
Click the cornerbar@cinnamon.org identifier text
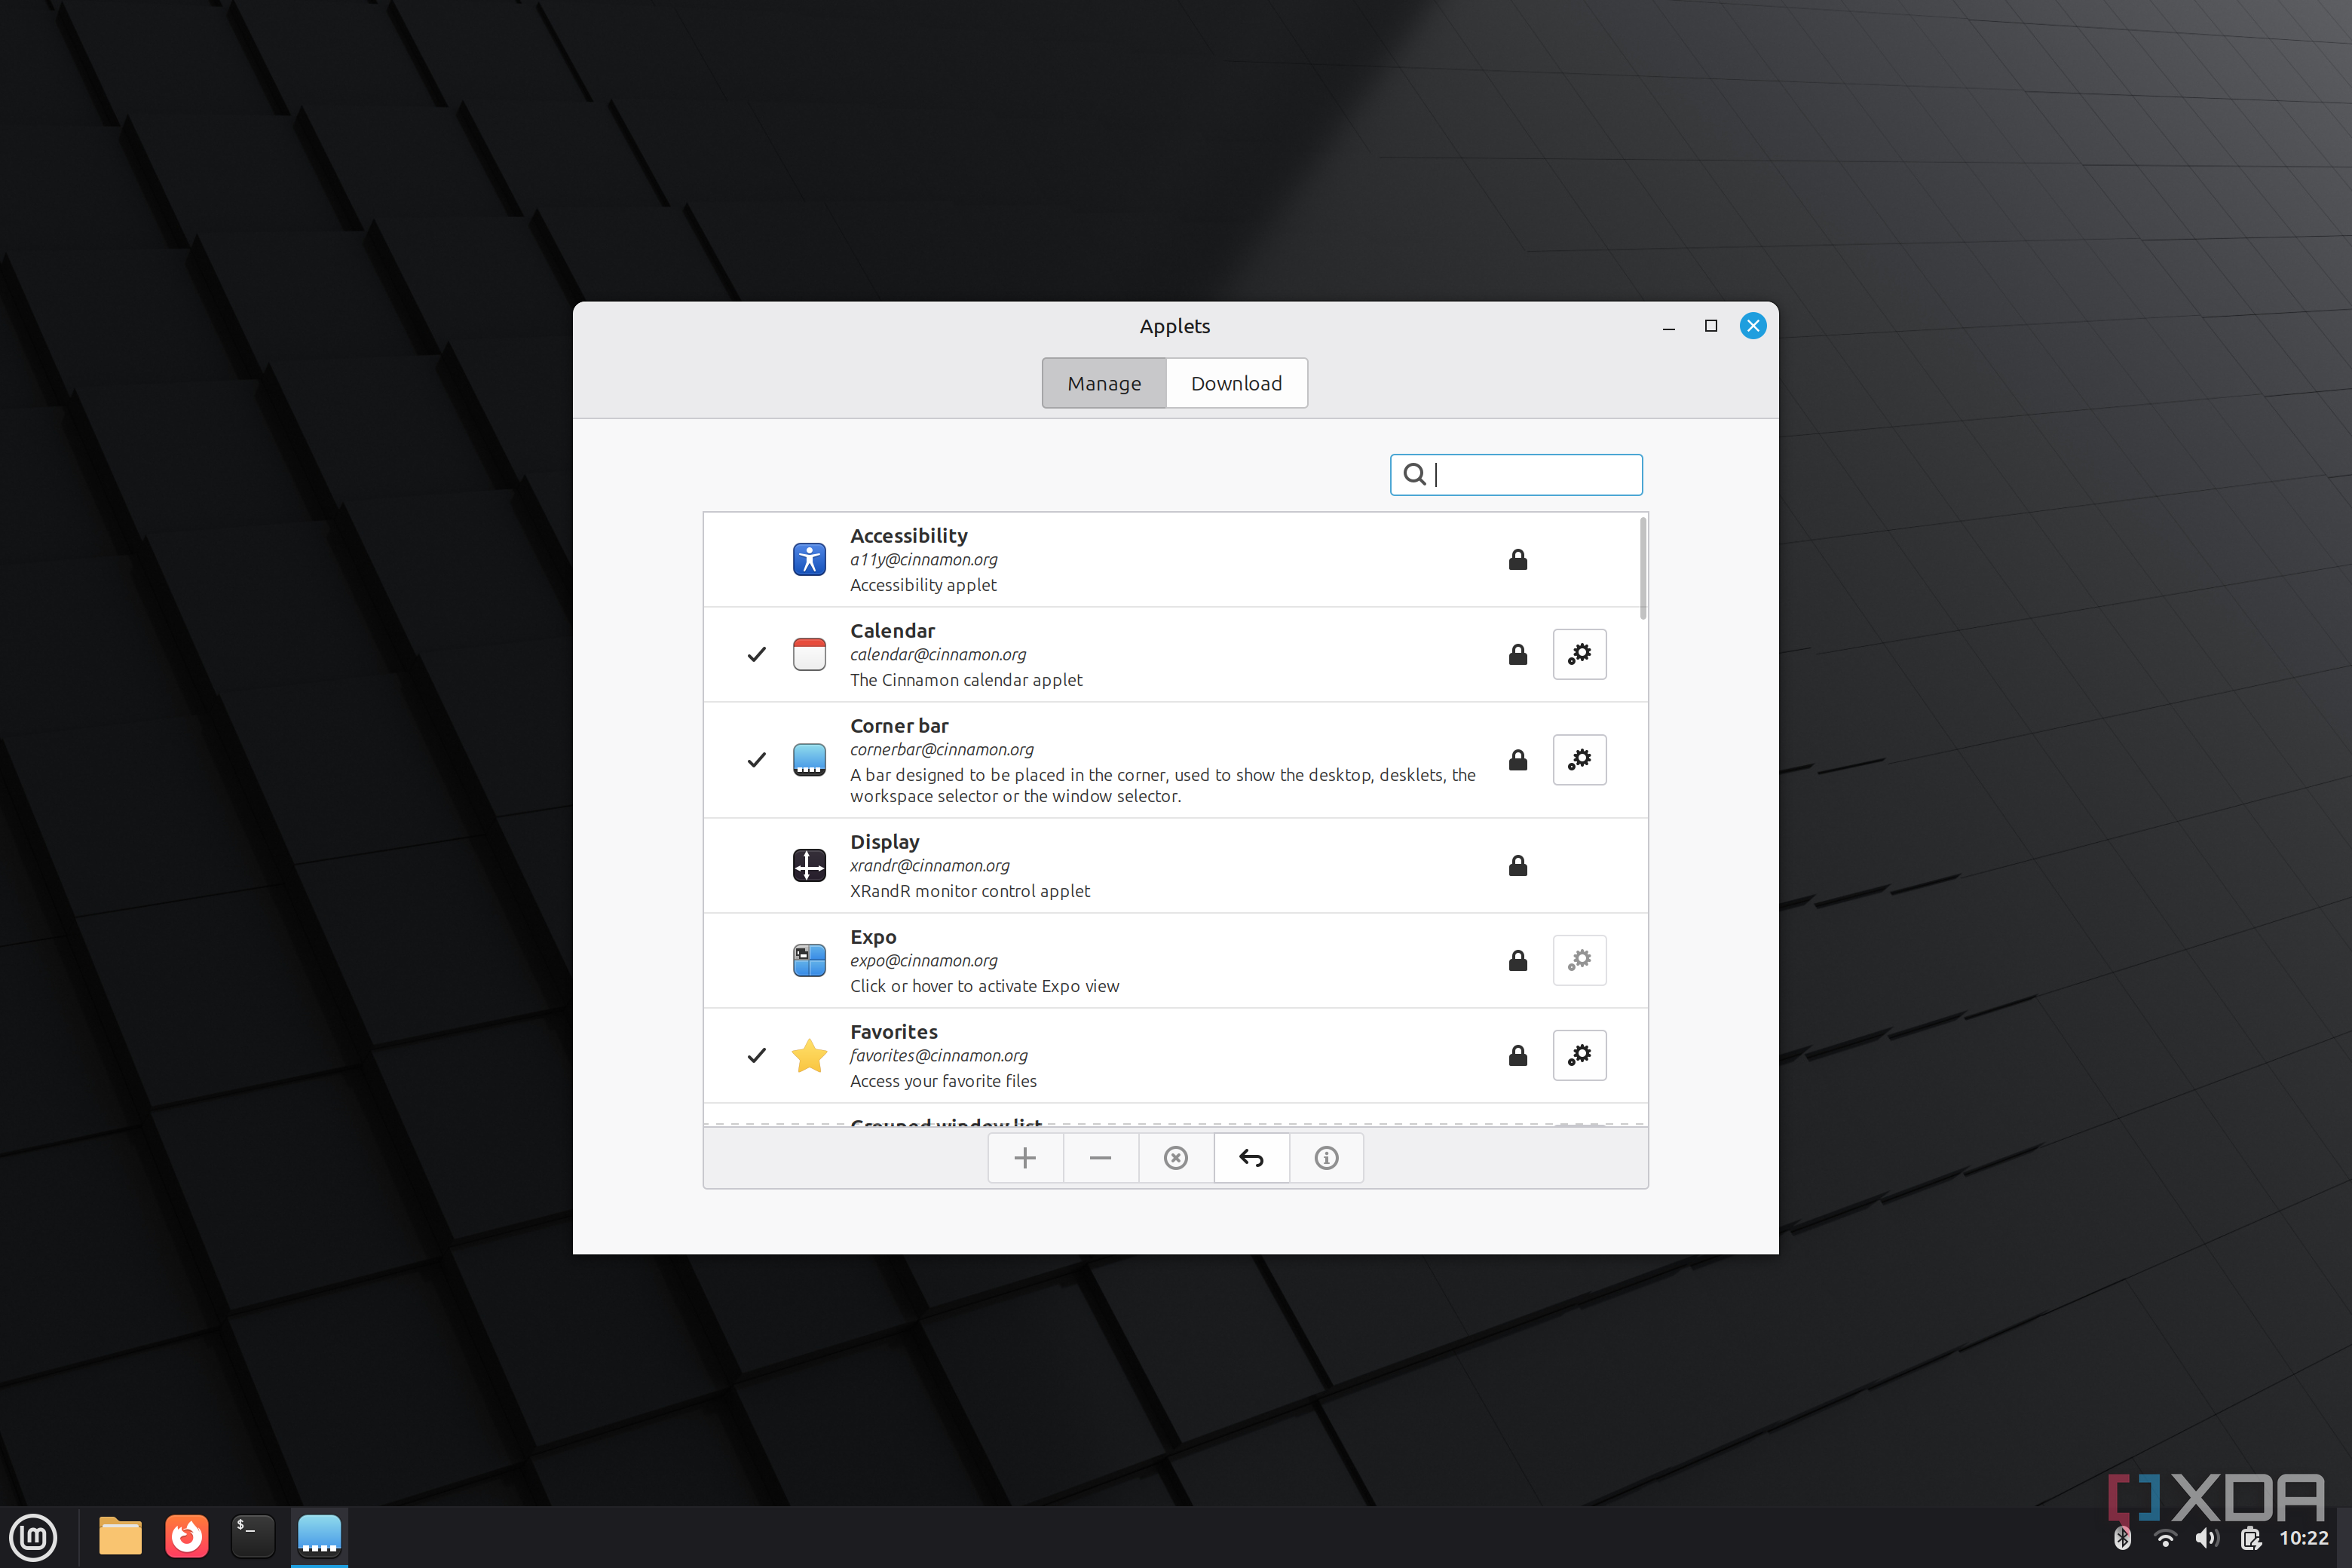point(942,750)
